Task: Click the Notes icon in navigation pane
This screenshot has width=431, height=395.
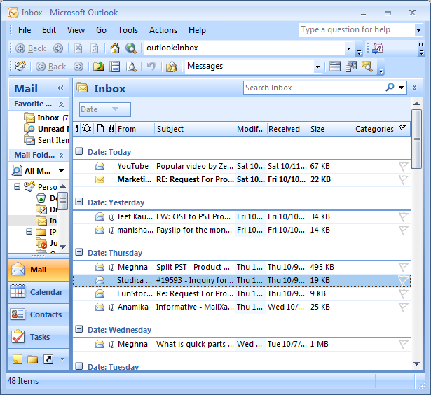Action: 18,359
